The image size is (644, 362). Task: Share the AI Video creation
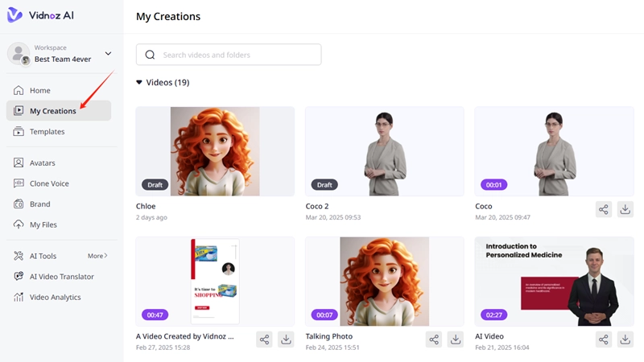[x=604, y=339]
